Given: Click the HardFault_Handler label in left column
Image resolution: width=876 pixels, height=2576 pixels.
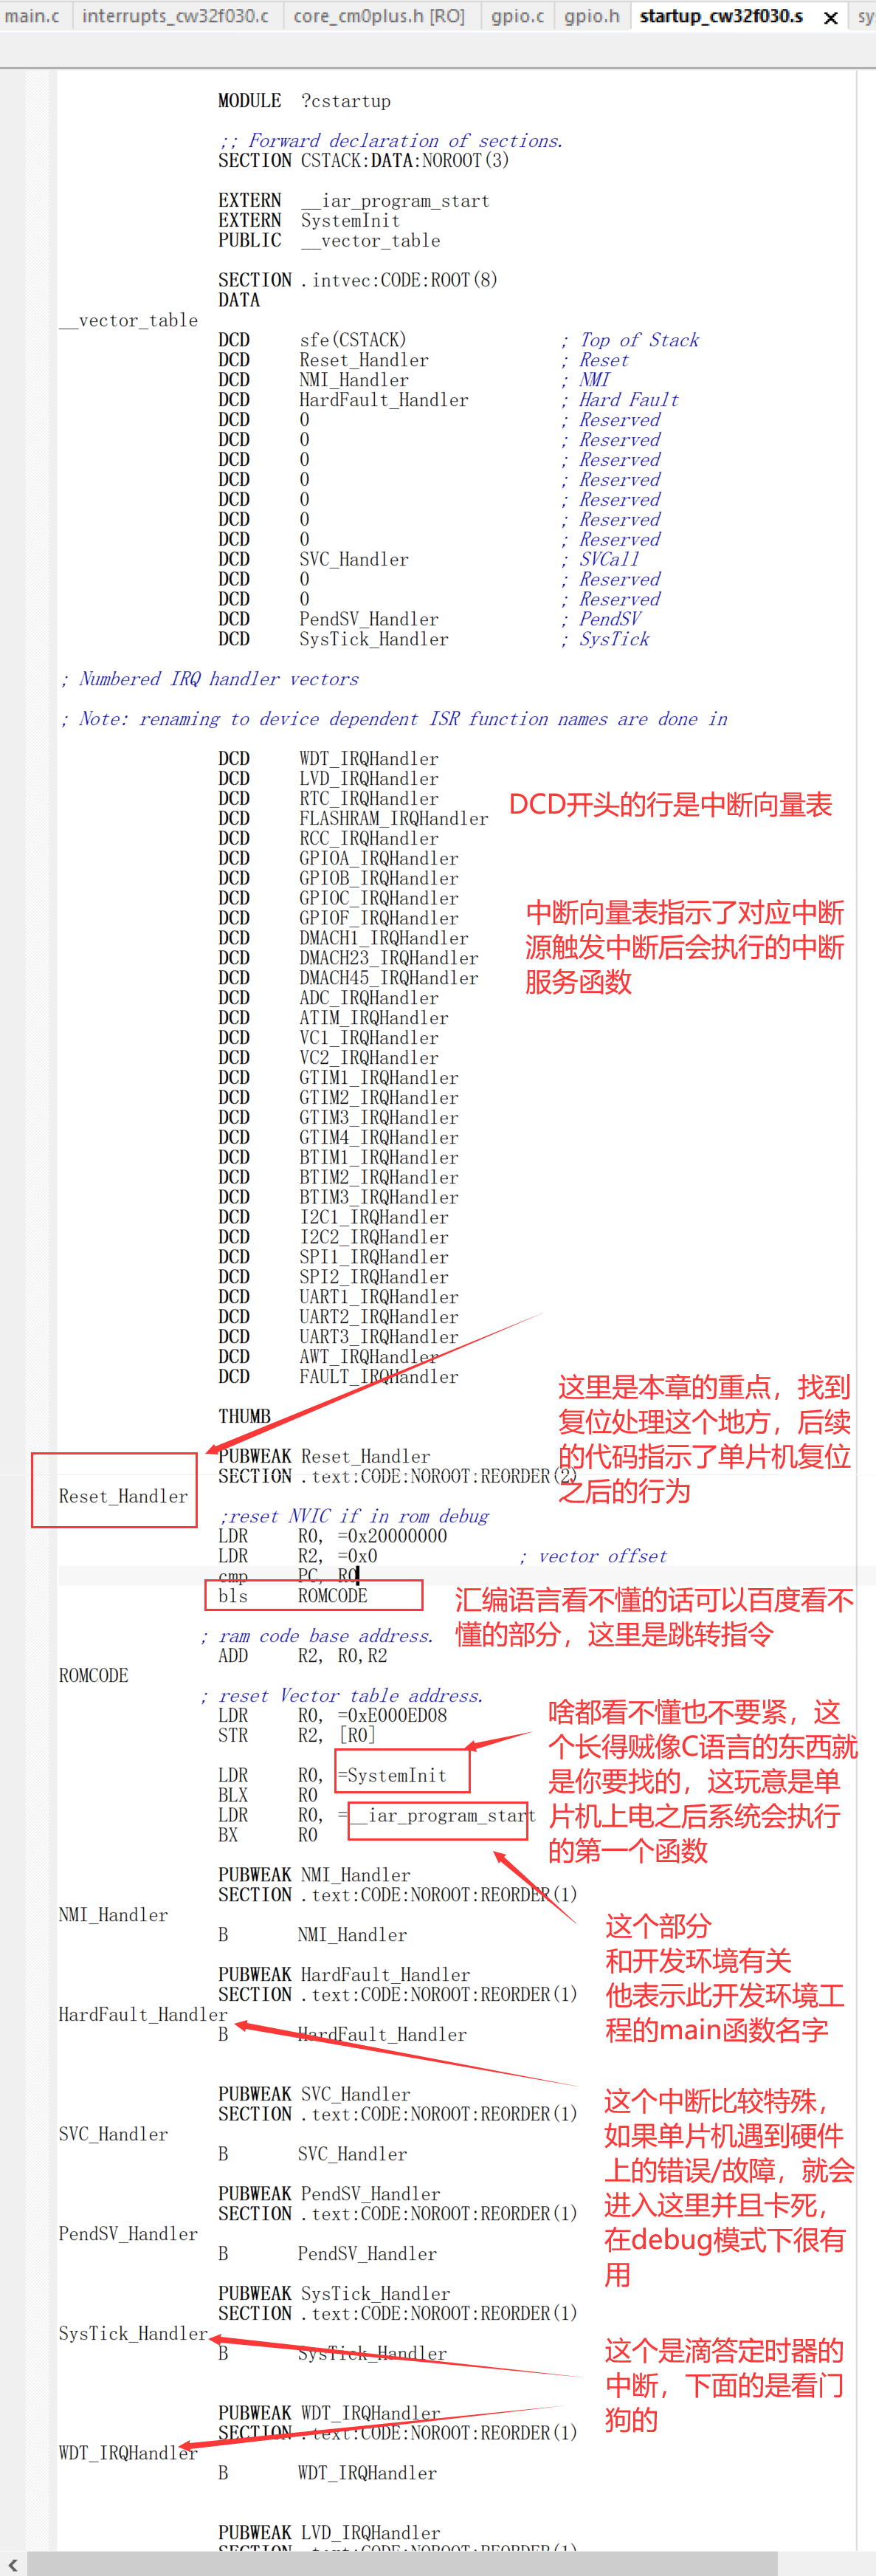Looking at the screenshot, I should click(x=143, y=2014).
